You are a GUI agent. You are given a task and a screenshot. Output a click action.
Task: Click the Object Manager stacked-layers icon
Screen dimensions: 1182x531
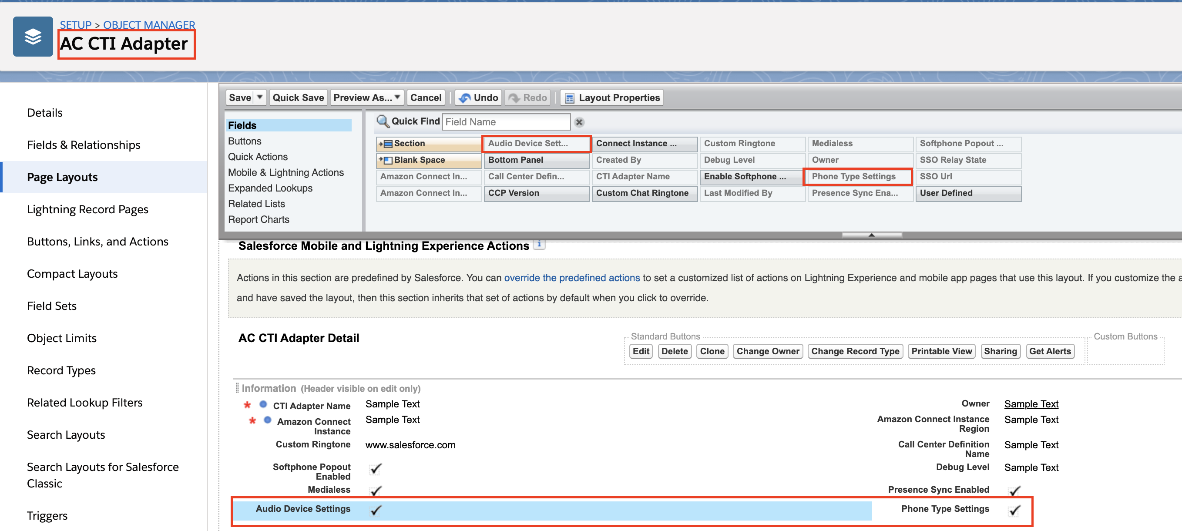33,37
